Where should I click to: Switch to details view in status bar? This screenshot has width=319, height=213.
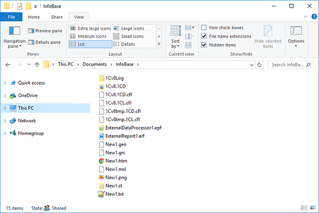point(304,208)
